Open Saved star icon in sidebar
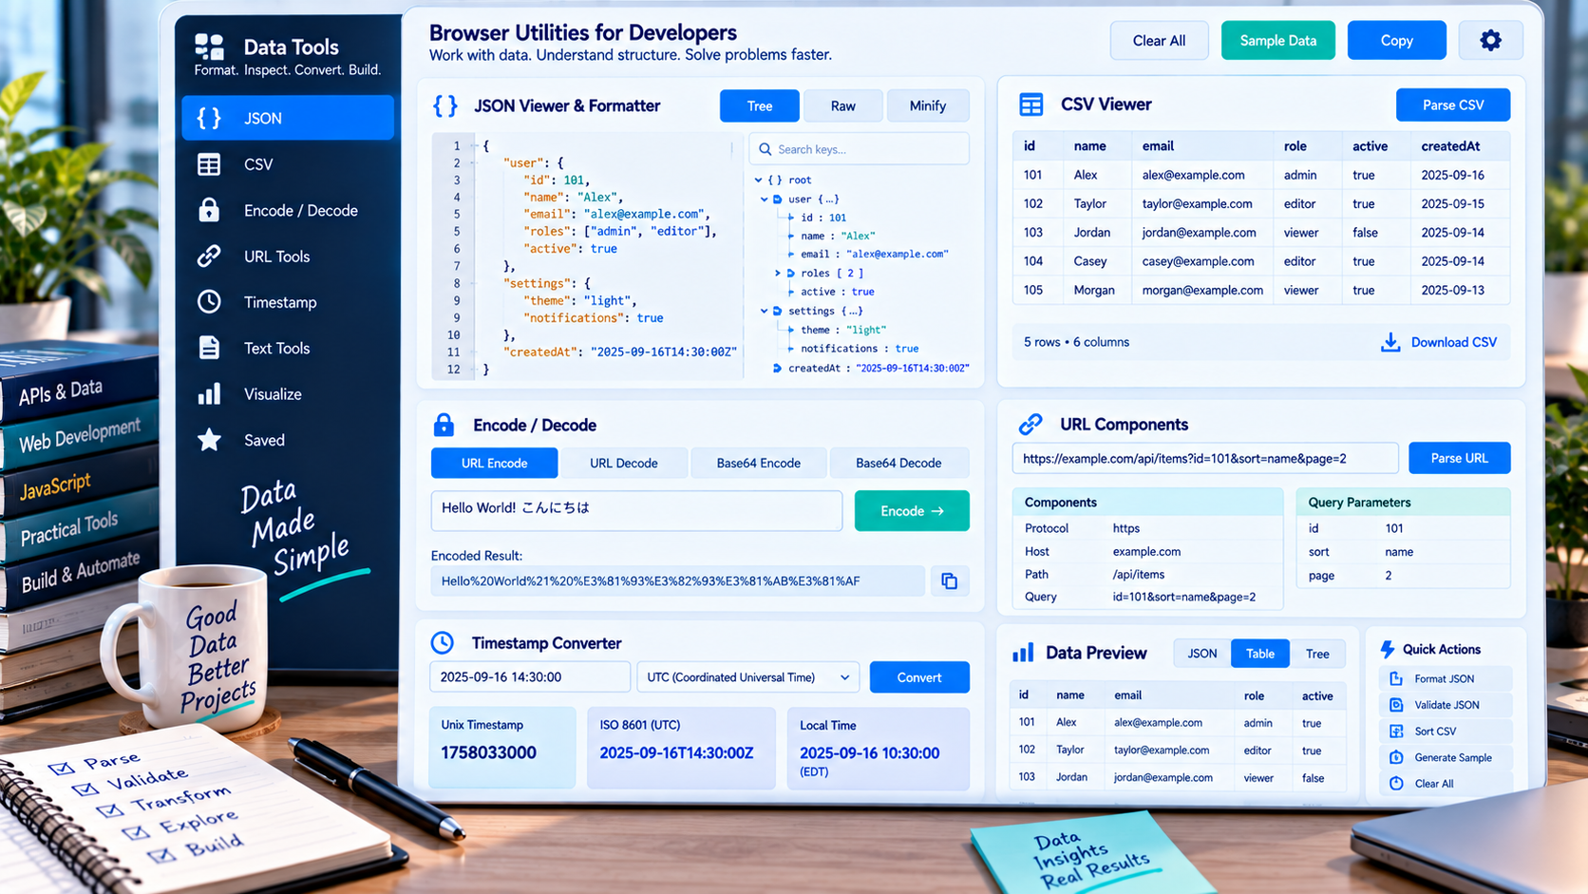This screenshot has width=1588, height=894. pos(209,440)
